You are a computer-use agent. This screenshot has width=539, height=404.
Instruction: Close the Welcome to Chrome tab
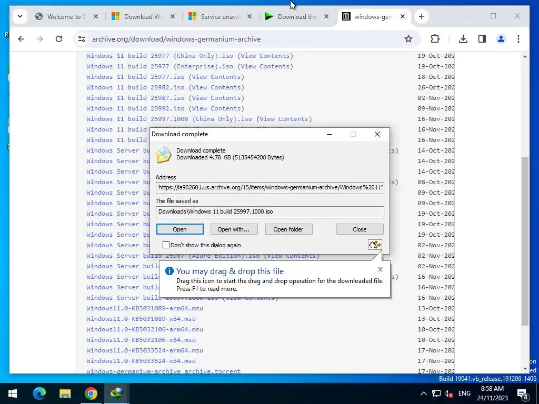coord(96,16)
